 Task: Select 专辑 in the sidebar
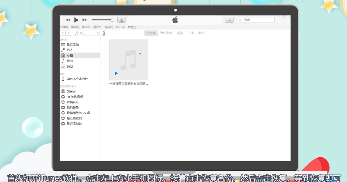click(80, 56)
